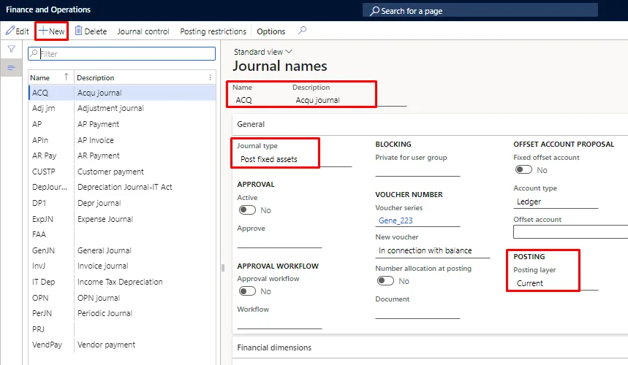Open grid column options menu icon
Viewport: 628px width, 365px height.
coord(210,77)
